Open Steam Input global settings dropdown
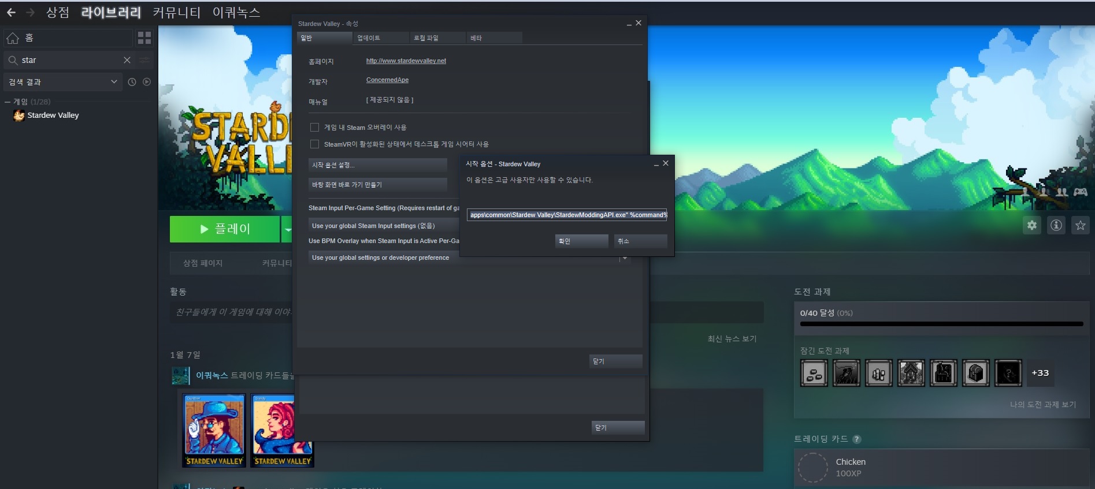The width and height of the screenshot is (1095, 489). (384, 226)
